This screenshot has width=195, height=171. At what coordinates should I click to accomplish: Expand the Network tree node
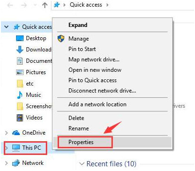(x=7, y=163)
